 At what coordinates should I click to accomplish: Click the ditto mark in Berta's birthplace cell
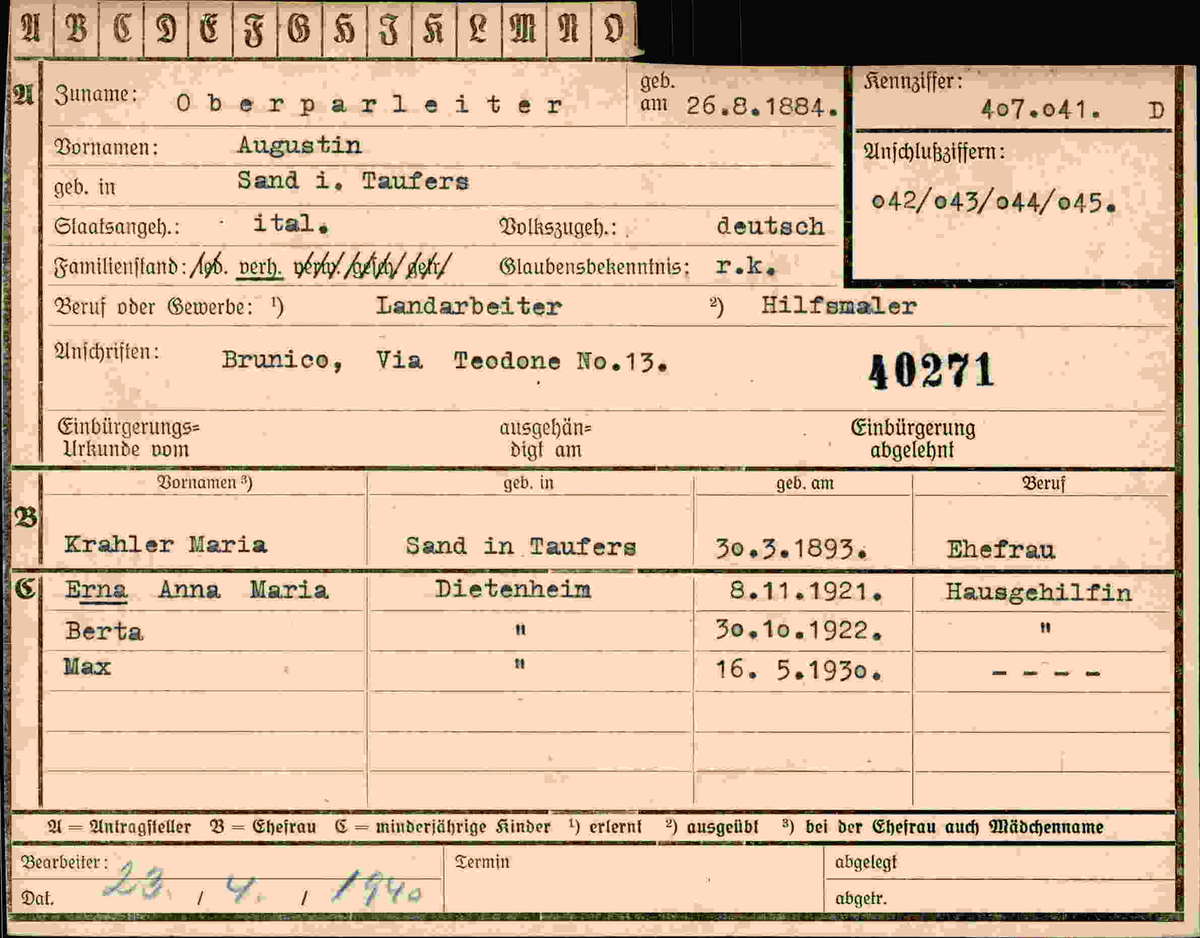coord(520,630)
